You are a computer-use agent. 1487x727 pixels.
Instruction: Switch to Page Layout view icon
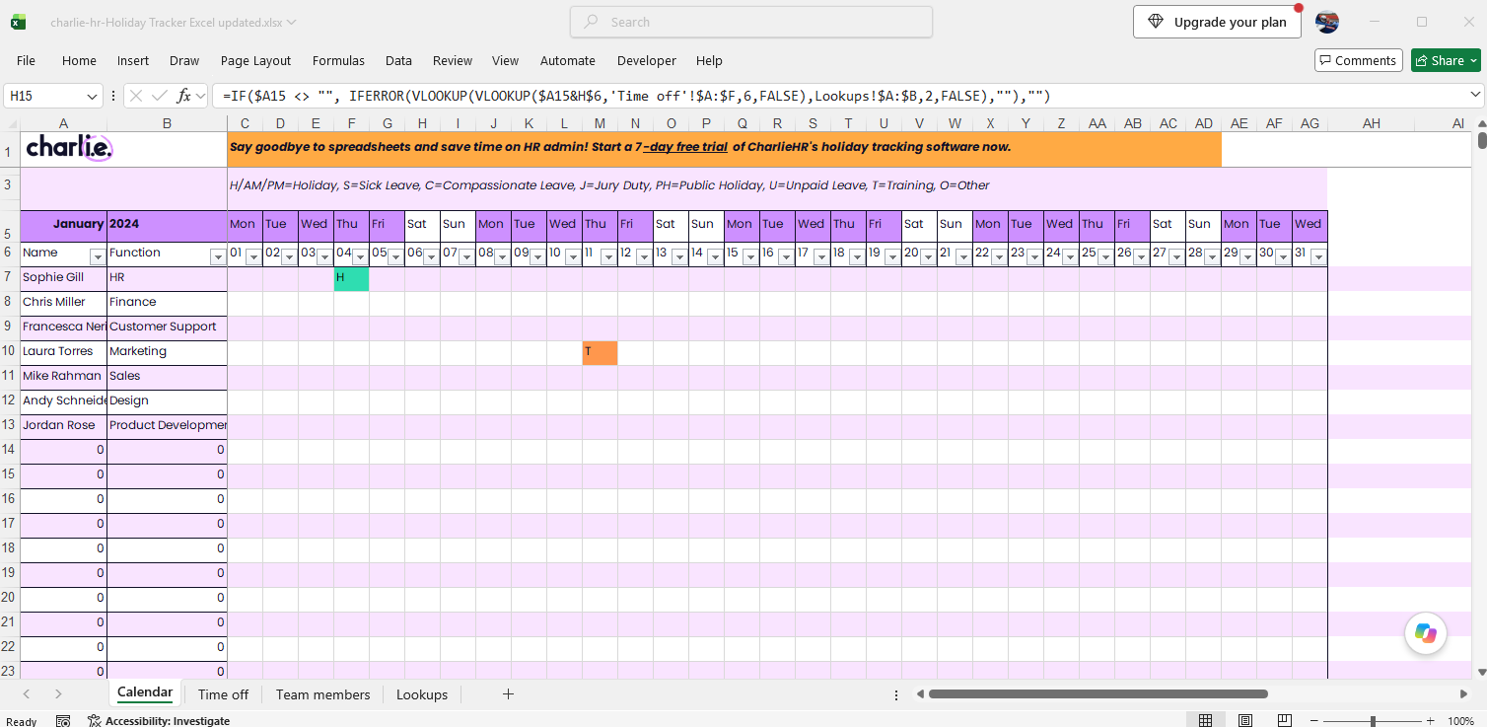(x=1245, y=721)
